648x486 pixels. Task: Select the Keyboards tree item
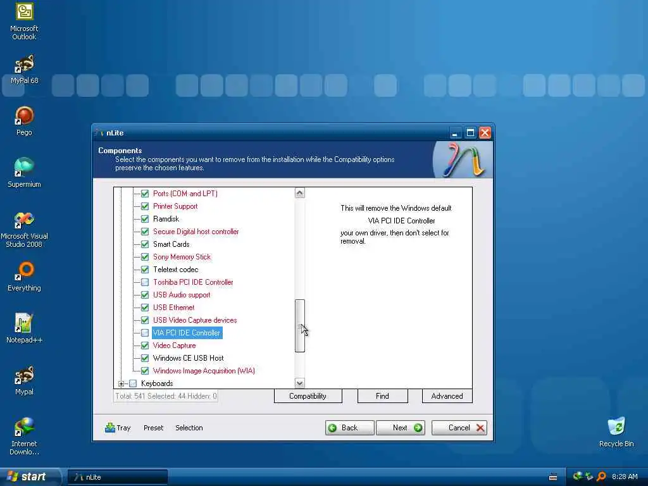[157, 383]
